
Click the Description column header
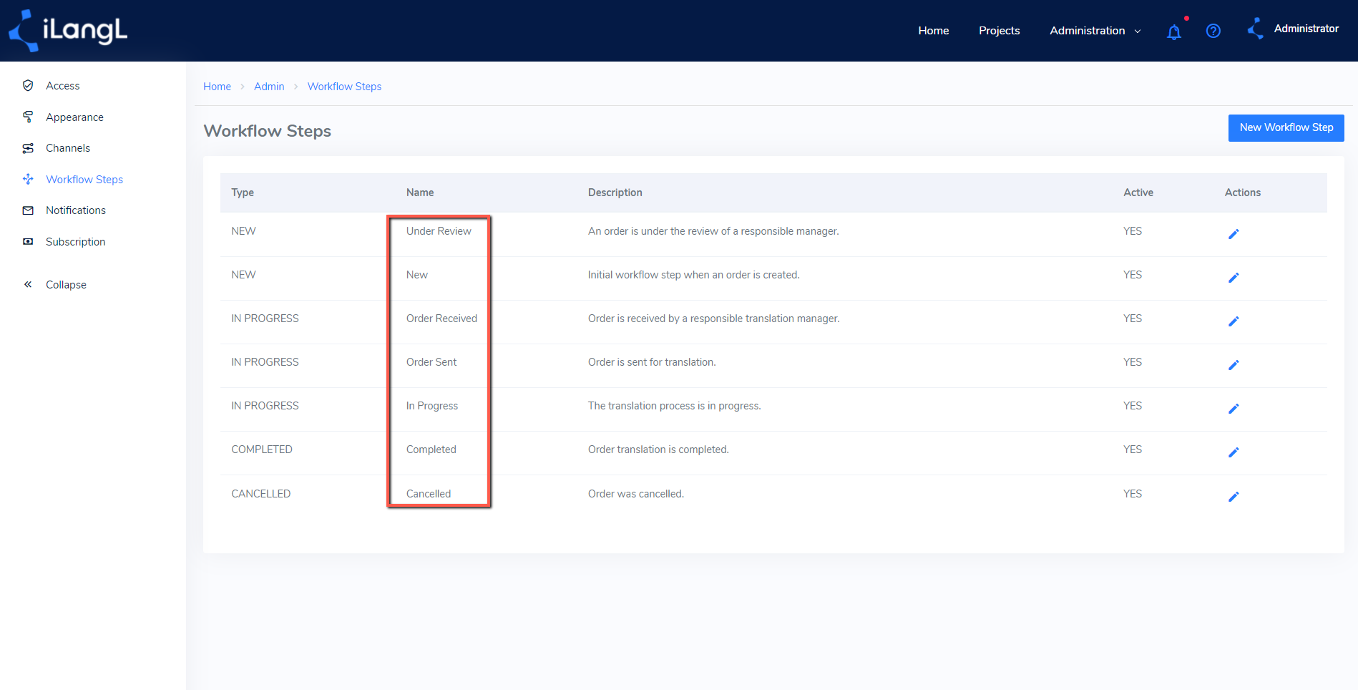click(x=615, y=193)
